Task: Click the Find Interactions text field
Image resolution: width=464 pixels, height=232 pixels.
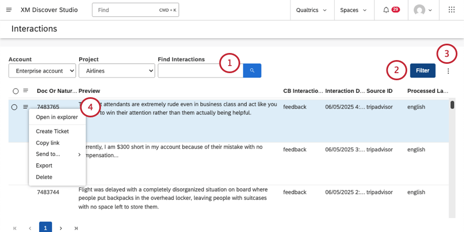Action: point(199,70)
